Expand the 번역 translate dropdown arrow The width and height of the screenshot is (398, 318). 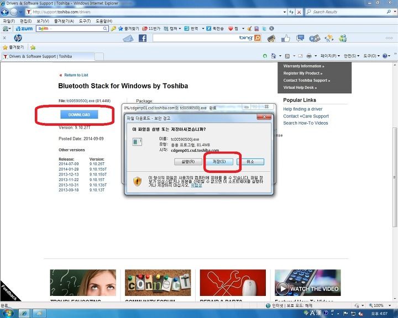(x=203, y=29)
